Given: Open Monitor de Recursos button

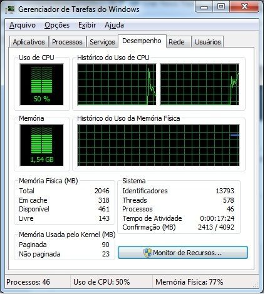Looking at the screenshot, I should (x=183, y=253).
